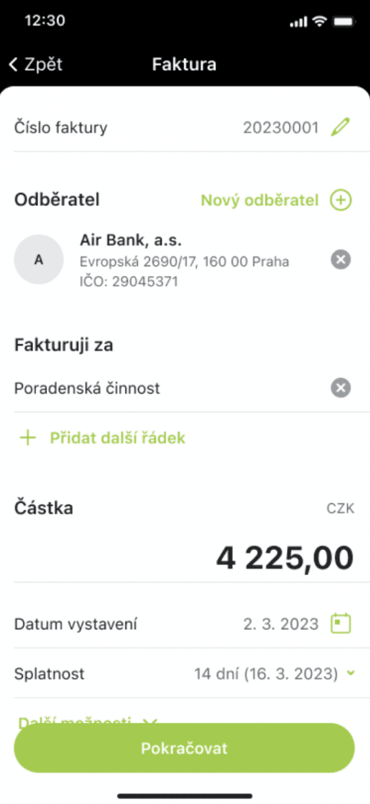Screen dimensions: 370x804
Task: Select the issue date 2. 3. 2023
Action: pos(281,624)
